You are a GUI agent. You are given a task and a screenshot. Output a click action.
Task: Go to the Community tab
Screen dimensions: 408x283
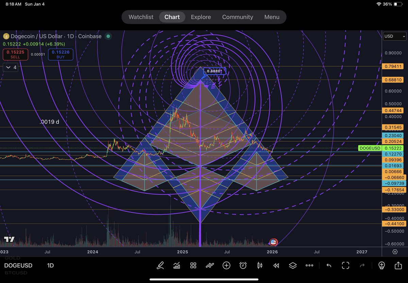point(238,17)
